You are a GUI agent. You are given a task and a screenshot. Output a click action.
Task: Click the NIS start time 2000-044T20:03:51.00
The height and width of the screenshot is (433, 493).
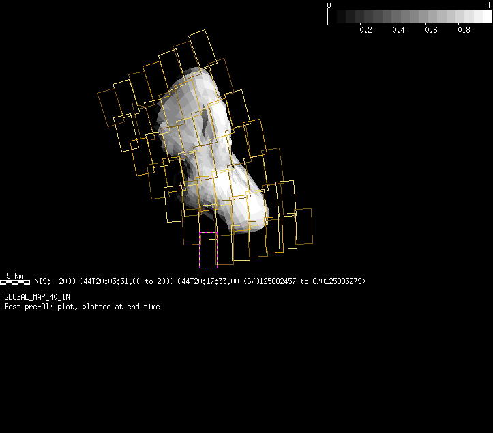click(100, 281)
